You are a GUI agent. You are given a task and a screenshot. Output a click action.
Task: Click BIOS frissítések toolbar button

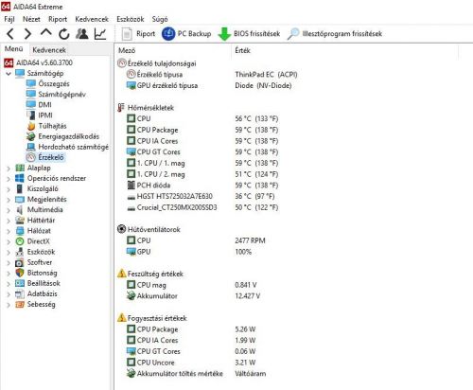pyautogui.click(x=249, y=34)
